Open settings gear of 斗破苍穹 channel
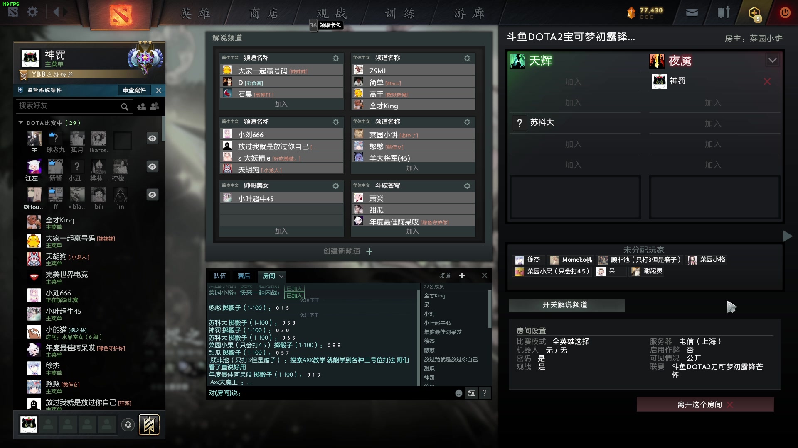Image resolution: width=798 pixels, height=448 pixels. coord(467,186)
